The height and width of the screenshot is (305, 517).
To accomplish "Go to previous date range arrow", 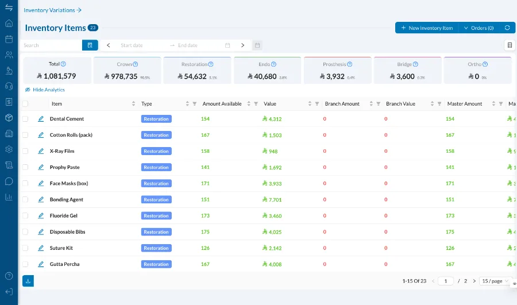I will 109,45.
